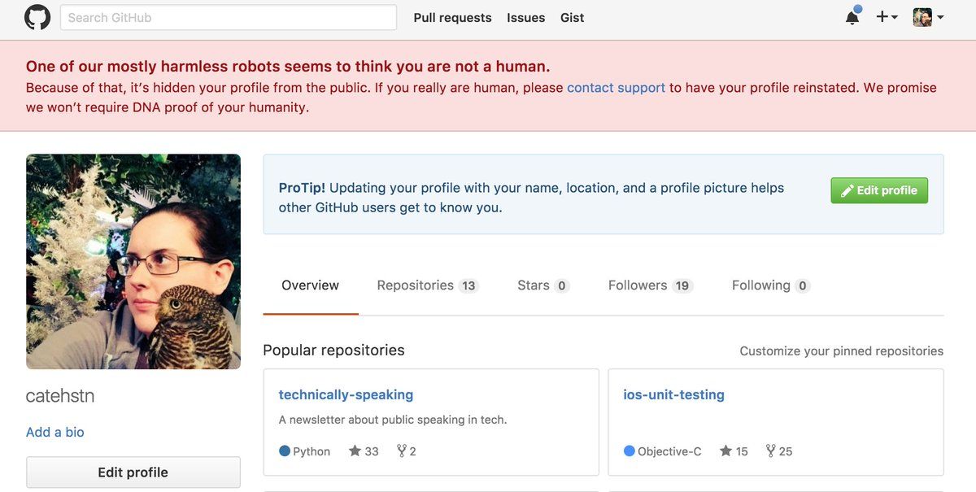Click the Objective-C language color dot
976x492 pixels.
point(630,451)
